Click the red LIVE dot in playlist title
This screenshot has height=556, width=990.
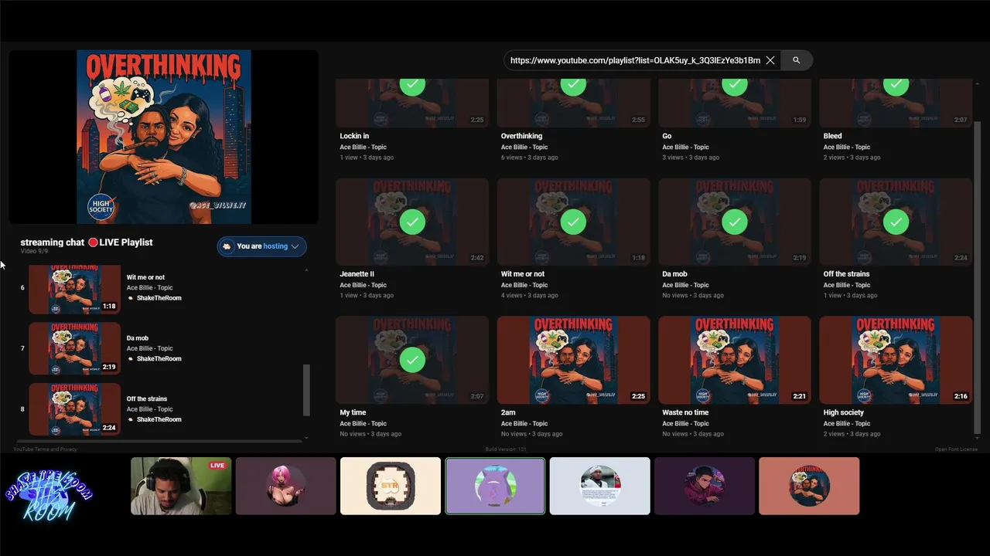[93, 242]
